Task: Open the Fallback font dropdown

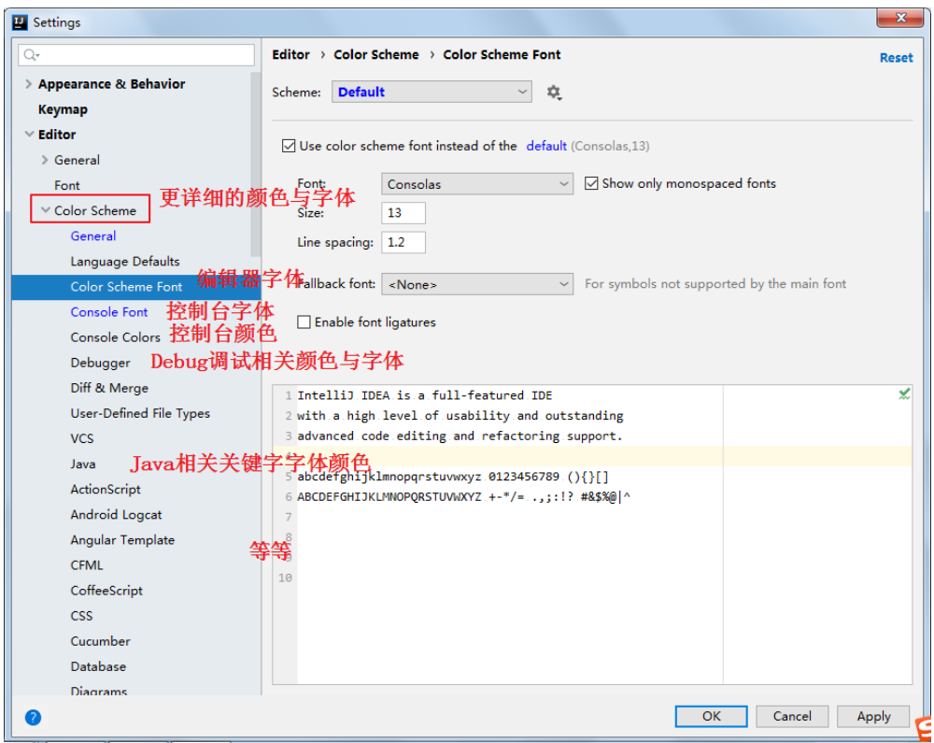Action: (477, 284)
